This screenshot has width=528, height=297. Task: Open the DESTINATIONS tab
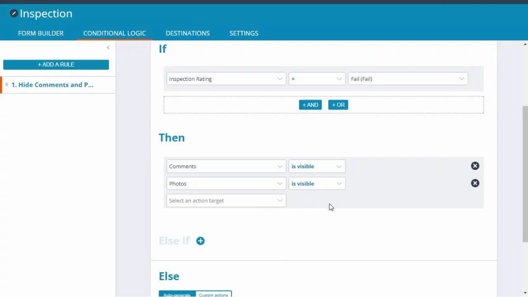click(188, 34)
